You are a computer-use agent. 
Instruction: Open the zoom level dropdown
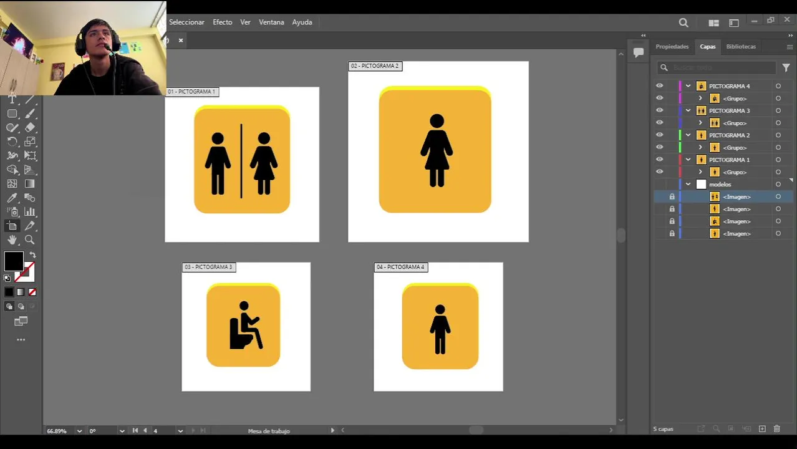pos(79,431)
